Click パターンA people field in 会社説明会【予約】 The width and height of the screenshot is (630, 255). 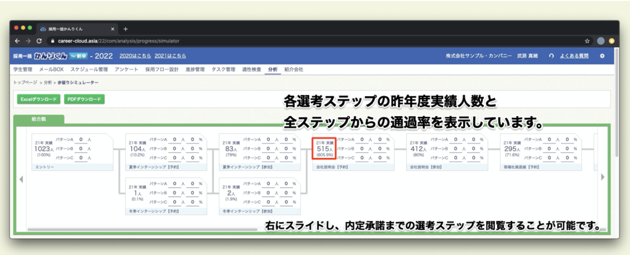(x=362, y=140)
